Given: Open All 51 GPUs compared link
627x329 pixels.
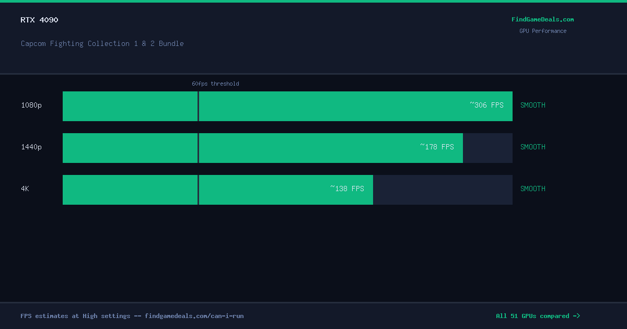Looking at the screenshot, I should tap(538, 316).
